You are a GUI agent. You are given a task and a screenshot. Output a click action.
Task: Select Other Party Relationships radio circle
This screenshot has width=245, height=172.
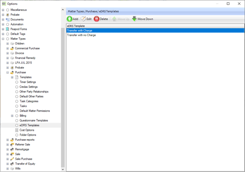tap(17, 92)
